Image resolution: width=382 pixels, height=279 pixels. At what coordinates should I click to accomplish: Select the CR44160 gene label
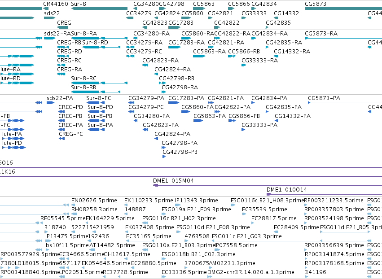[56, 4]
